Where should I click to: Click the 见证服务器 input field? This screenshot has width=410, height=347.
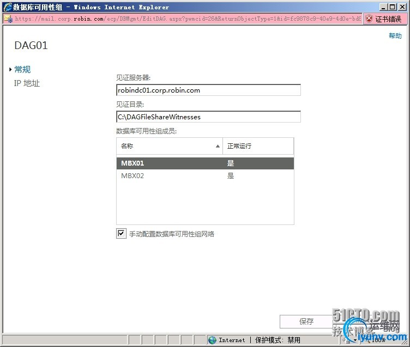point(208,90)
